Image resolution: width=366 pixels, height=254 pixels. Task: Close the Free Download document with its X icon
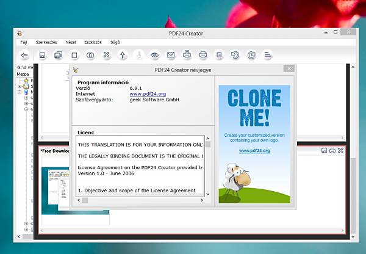(340, 150)
